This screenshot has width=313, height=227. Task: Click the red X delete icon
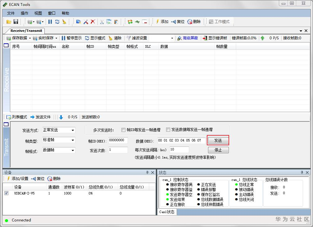pyautogui.click(x=93, y=21)
